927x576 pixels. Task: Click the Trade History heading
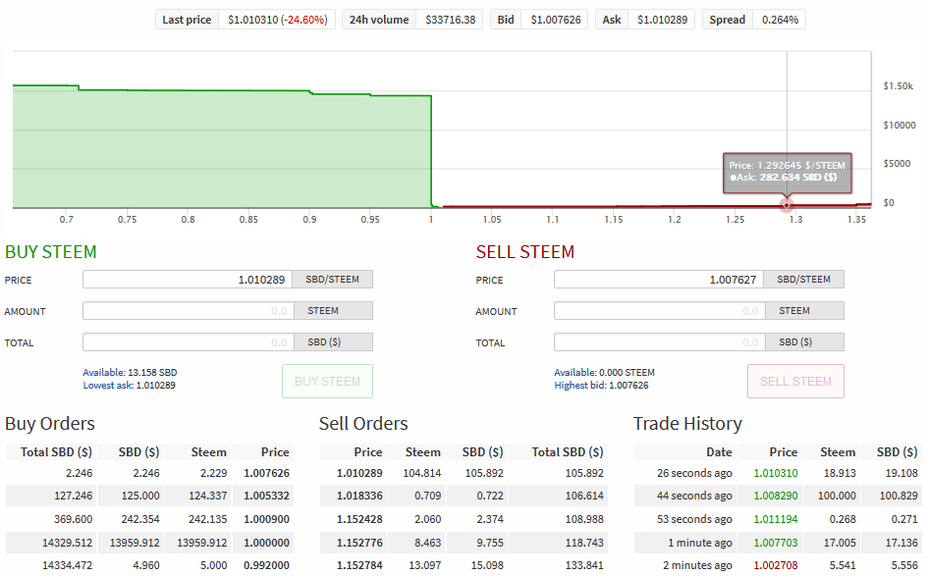[x=687, y=424]
